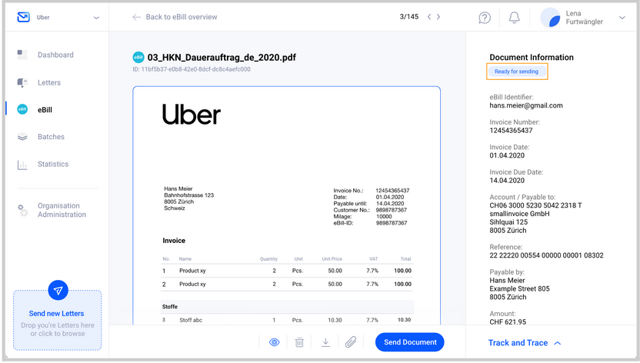The height and width of the screenshot is (363, 640).
Task: Click Example Street 805 address
Action: pos(519,288)
